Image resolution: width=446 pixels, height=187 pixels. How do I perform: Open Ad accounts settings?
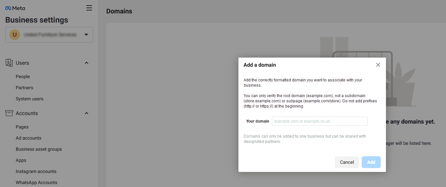tap(29, 138)
